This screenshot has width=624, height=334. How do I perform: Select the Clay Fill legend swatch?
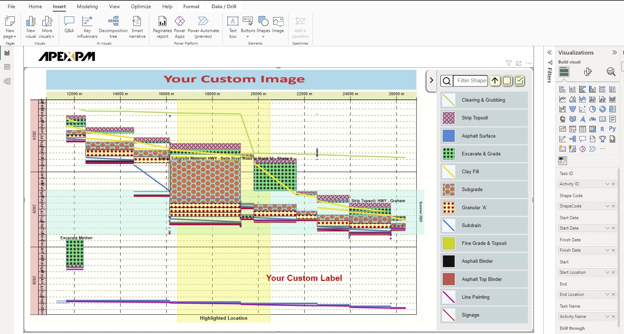point(449,171)
